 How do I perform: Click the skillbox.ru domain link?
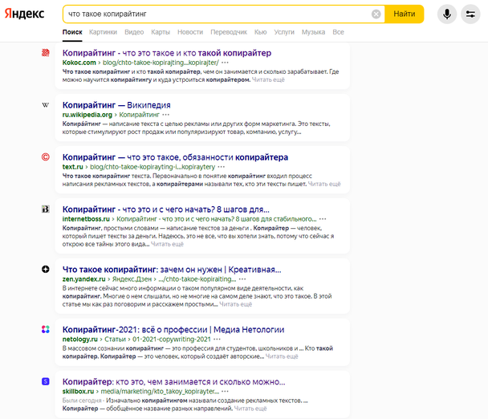(x=78, y=391)
